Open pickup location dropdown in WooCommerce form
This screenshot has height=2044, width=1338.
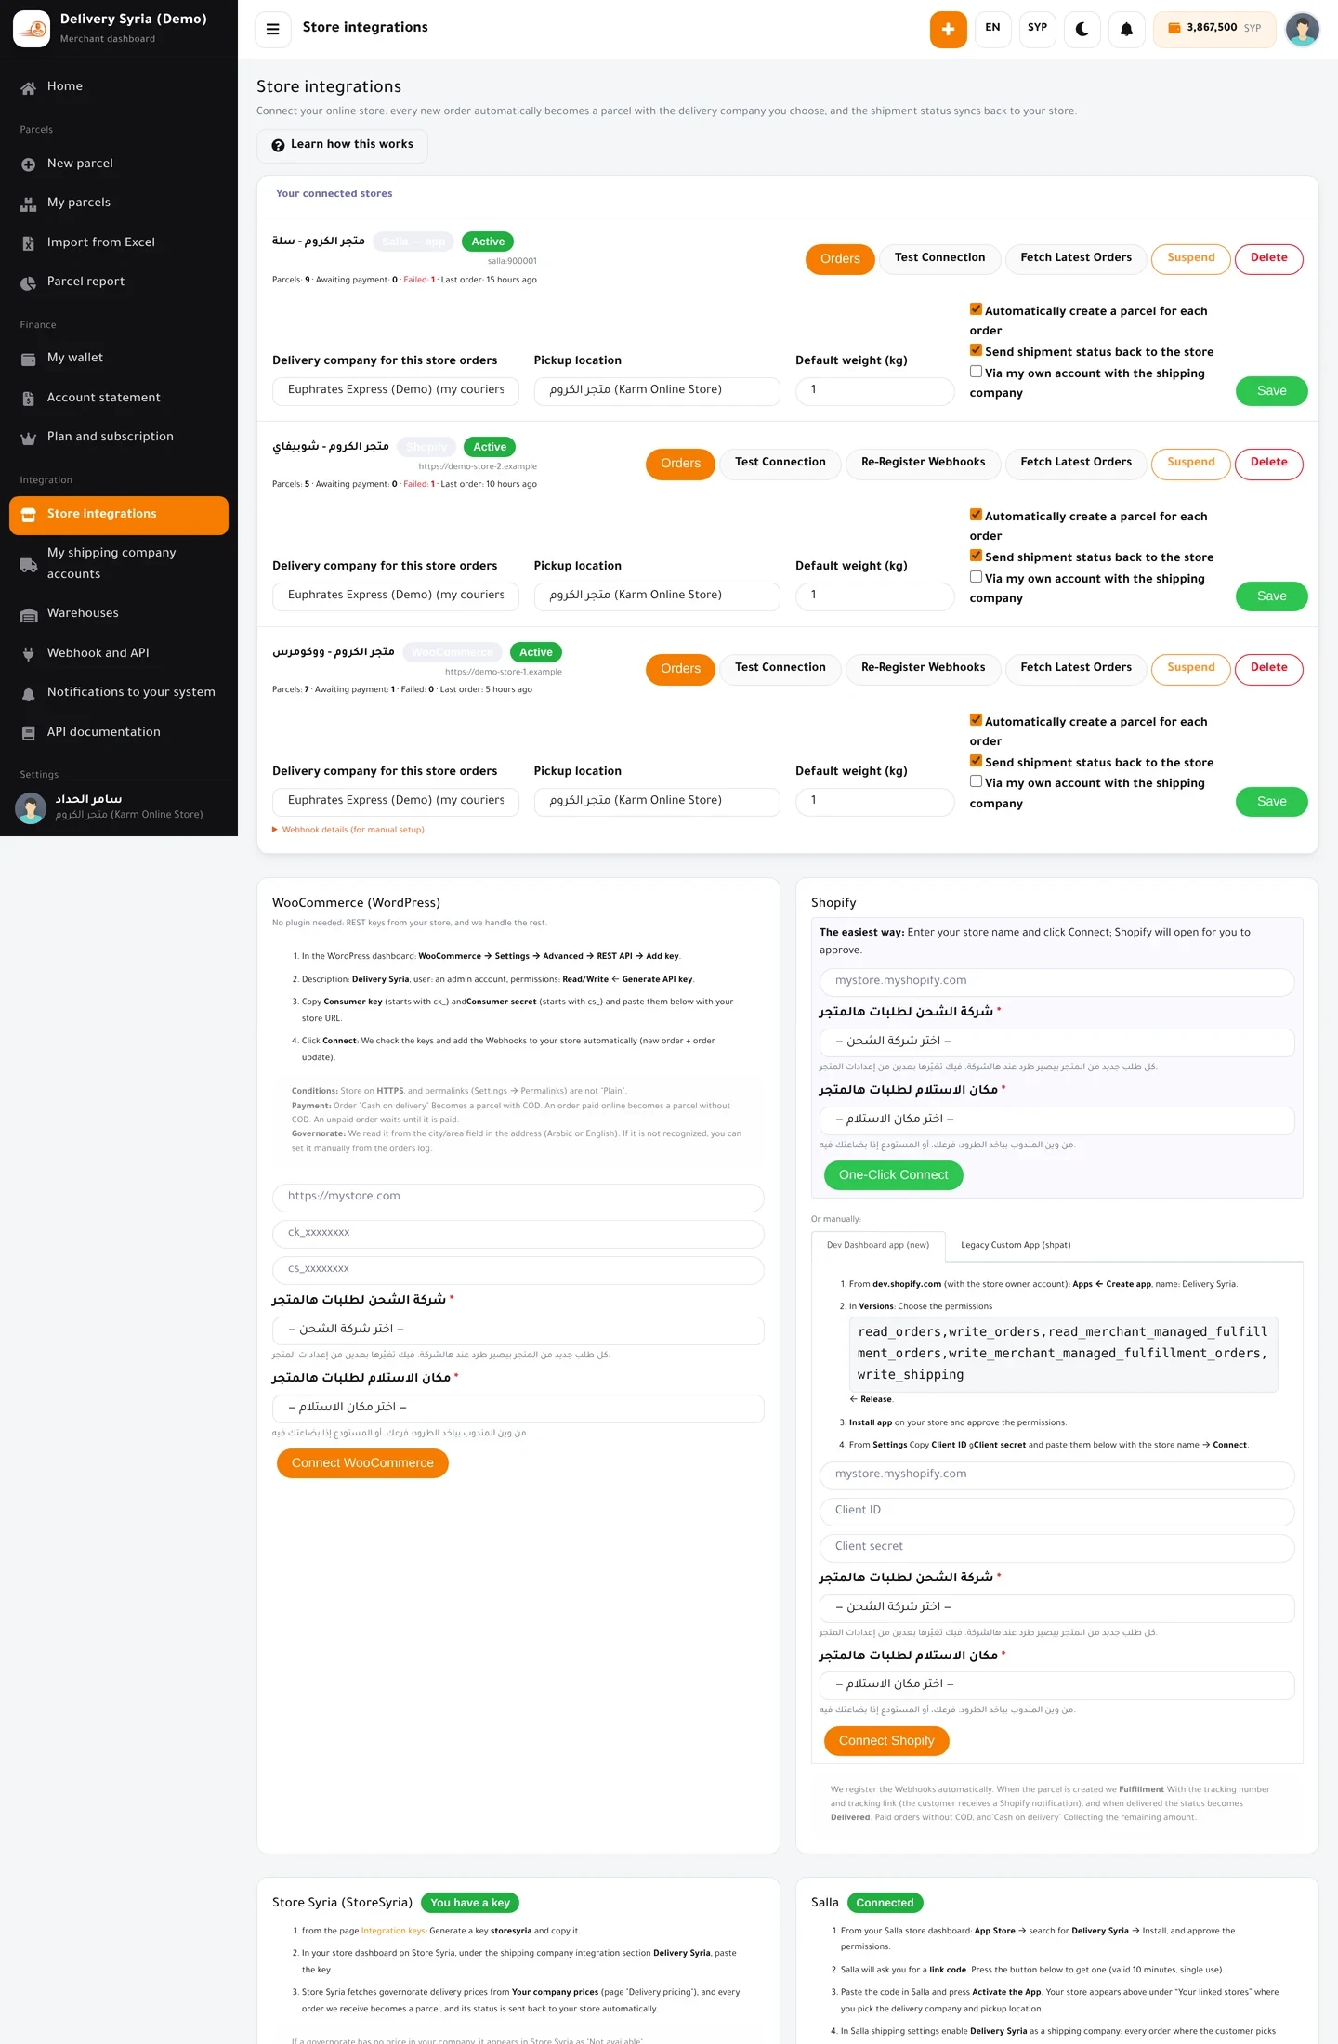click(518, 1408)
